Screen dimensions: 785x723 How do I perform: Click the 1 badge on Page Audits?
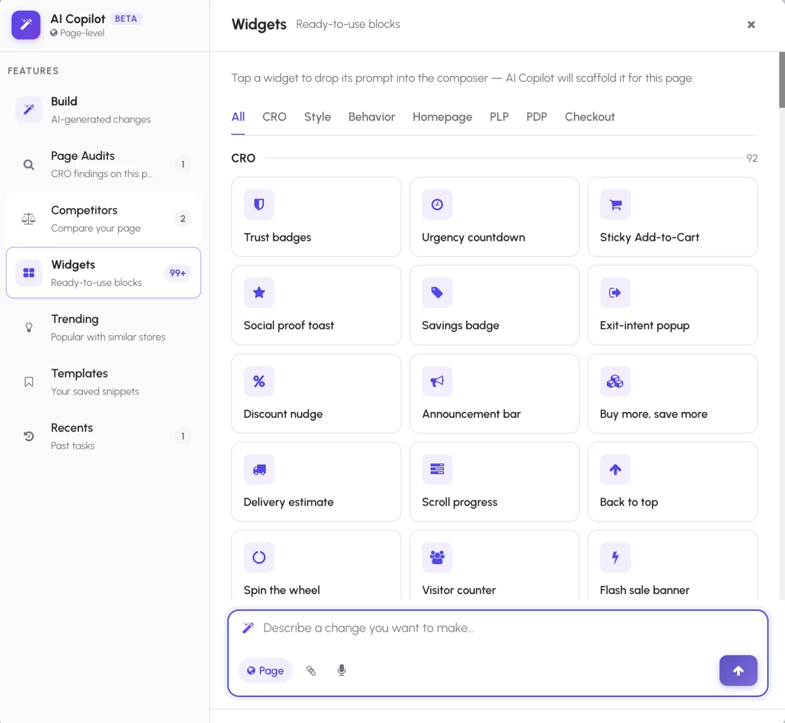point(183,164)
